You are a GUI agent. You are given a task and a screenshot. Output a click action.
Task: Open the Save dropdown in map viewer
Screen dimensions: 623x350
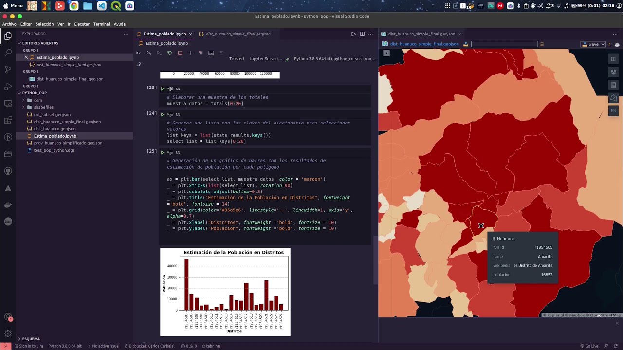coord(593,44)
